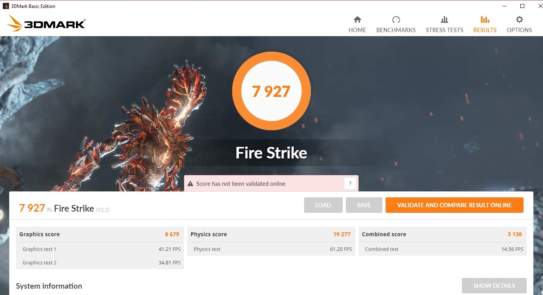Click the Physics score heading

209,234
